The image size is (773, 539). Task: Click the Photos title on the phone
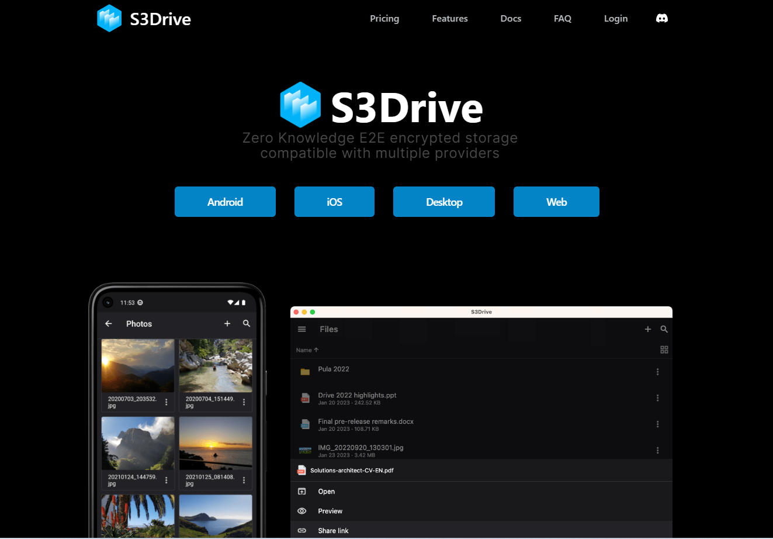point(139,324)
